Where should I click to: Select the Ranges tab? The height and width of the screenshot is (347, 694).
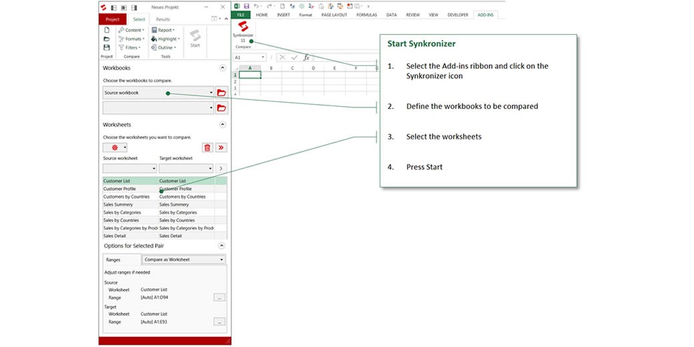coord(113,260)
